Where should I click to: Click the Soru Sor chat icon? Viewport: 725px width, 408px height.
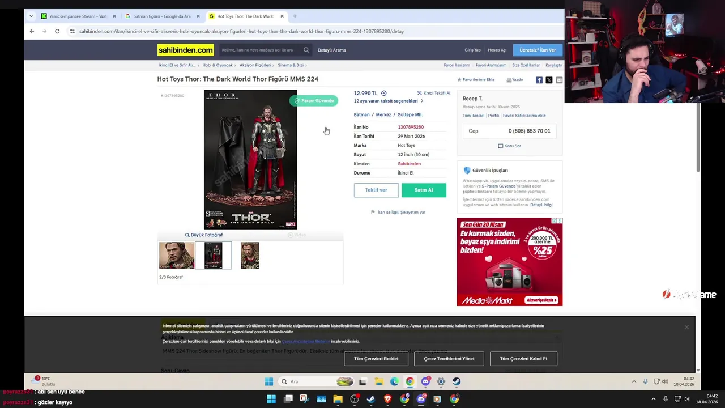500,146
